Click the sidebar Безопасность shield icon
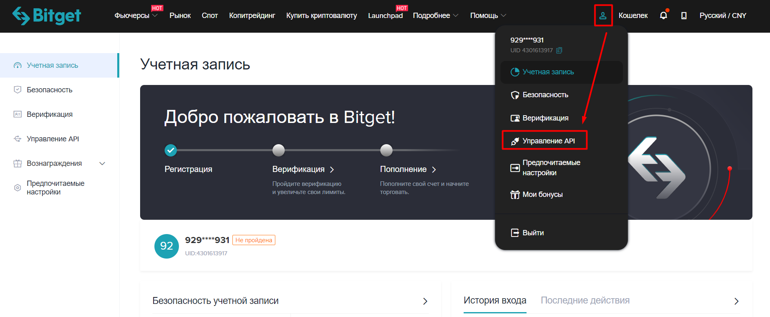 18,90
